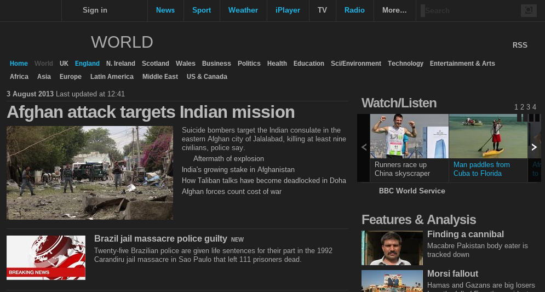Select the Sci/Environment section tab

pos(356,64)
